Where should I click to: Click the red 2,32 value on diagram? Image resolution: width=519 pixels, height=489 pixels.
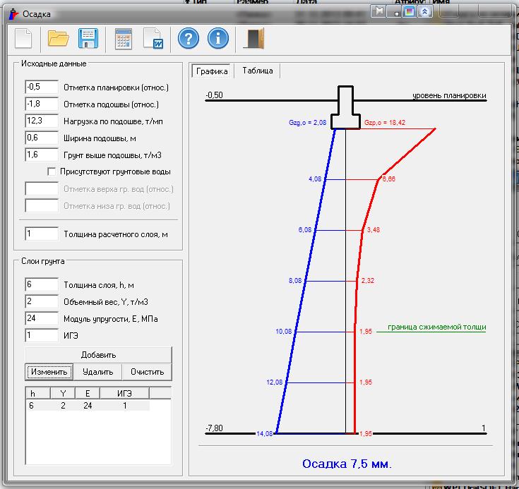pos(368,281)
